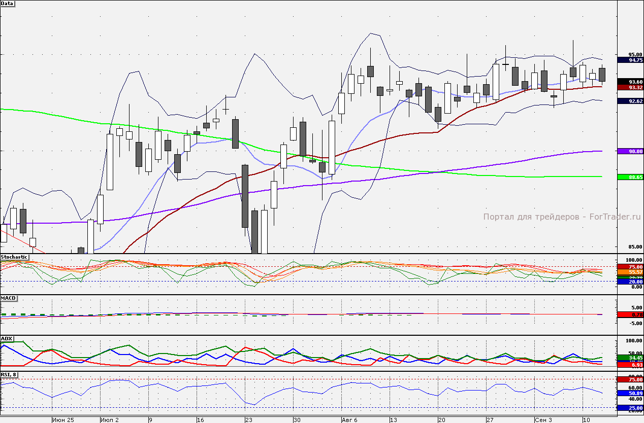Click the black 93.60 current price tag
The height and width of the screenshot is (423, 644).
pos(630,82)
